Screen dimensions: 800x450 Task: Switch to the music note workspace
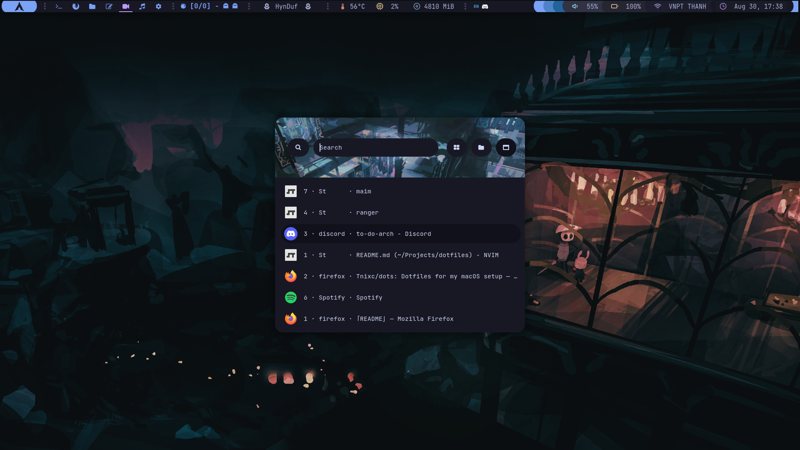click(142, 6)
